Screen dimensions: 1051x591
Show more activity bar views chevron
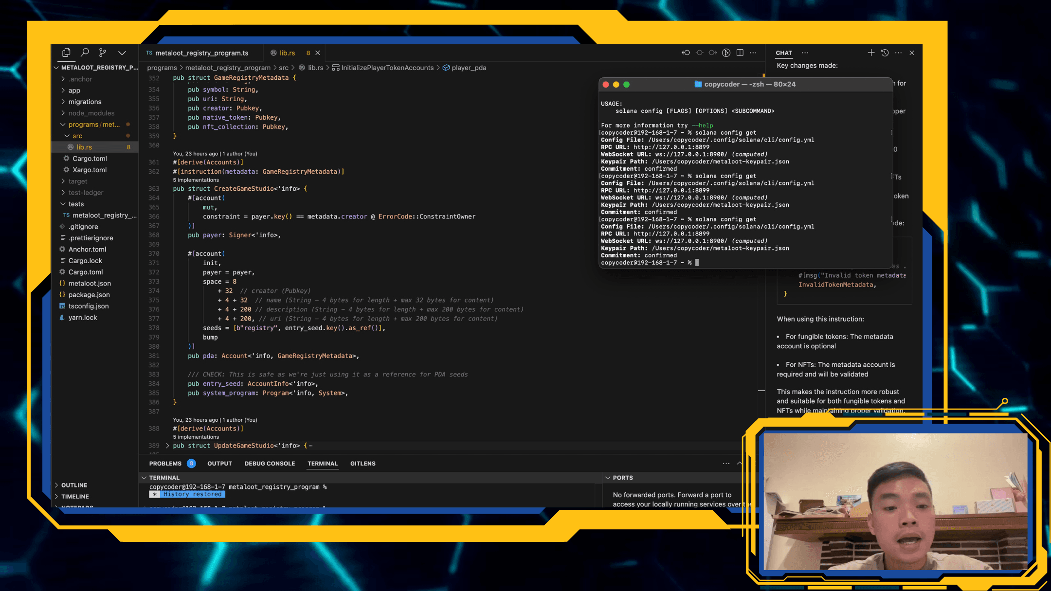tap(122, 53)
